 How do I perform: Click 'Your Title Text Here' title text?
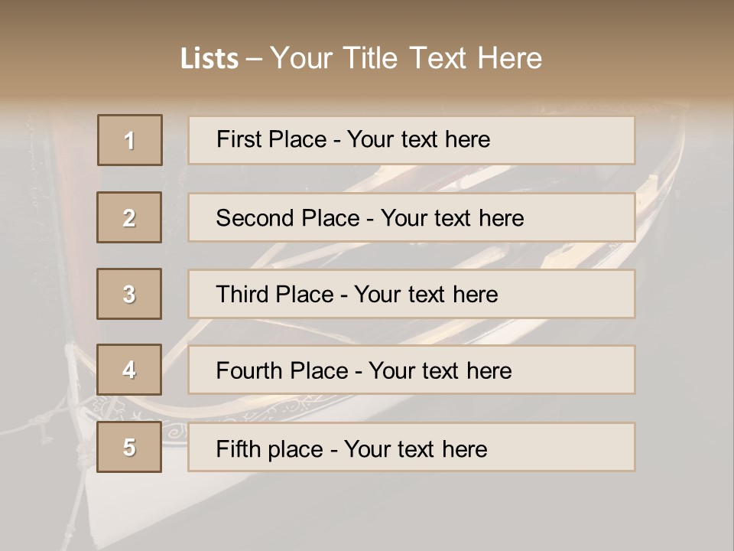click(406, 59)
